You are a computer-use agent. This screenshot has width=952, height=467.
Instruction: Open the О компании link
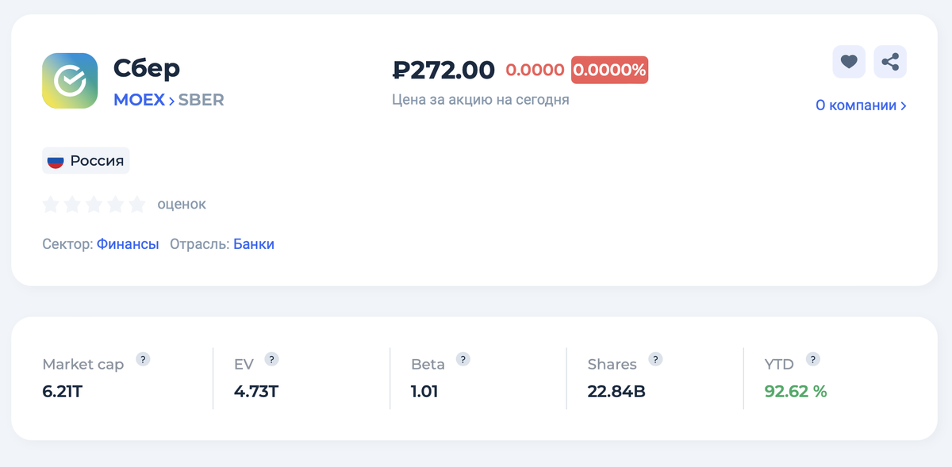point(861,105)
